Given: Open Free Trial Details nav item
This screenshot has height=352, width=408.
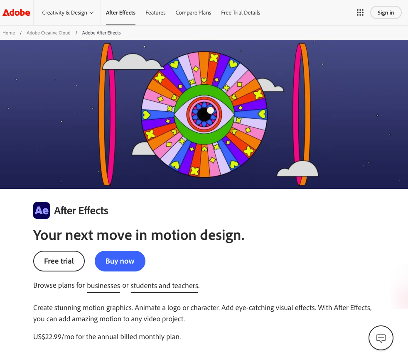Looking at the screenshot, I should (241, 12).
